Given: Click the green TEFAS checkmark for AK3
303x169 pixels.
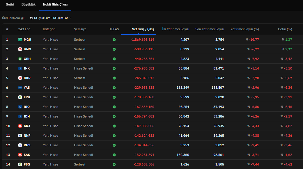Looking at the screenshot, I should (x=114, y=126).
